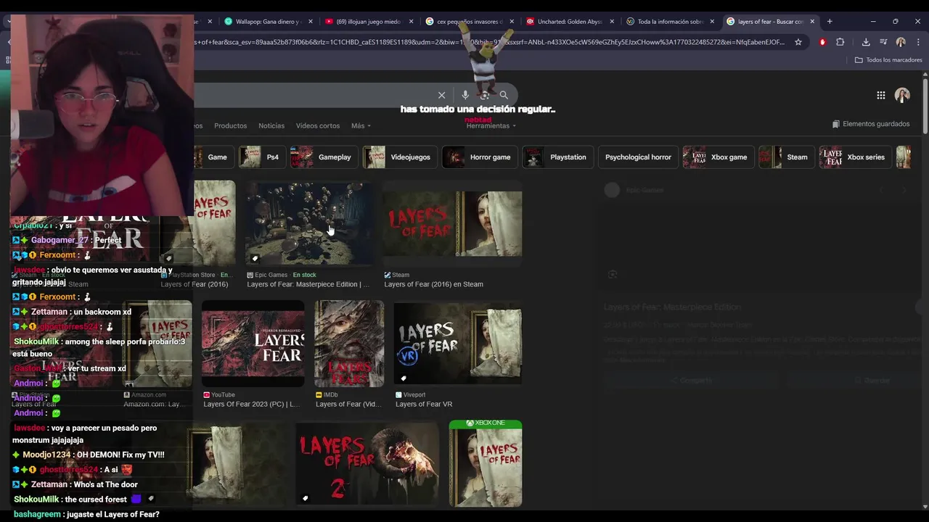Select the Vídeos cortos search filter
Screen dimensions: 929x522
318,125
